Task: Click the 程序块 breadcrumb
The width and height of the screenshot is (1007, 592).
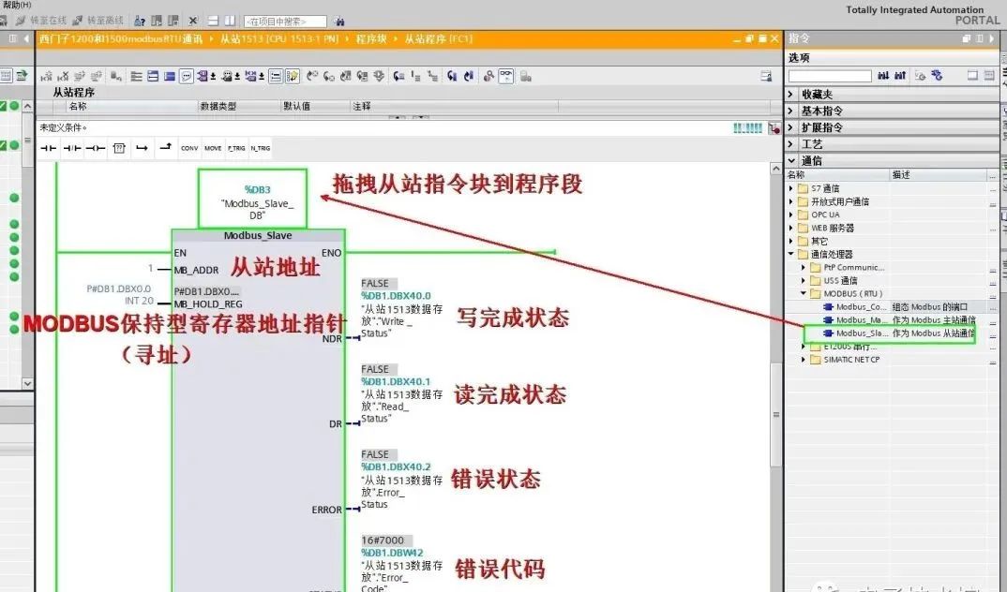Action: click(x=371, y=39)
